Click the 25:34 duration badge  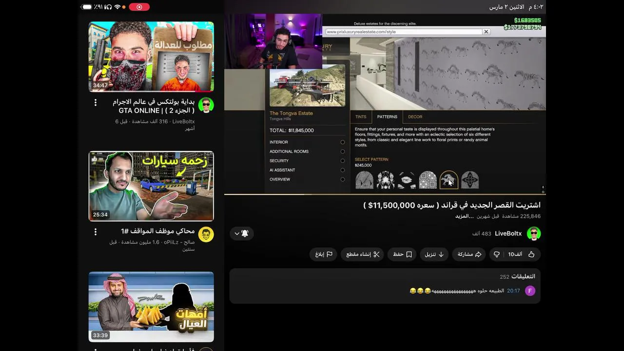[x=100, y=214]
